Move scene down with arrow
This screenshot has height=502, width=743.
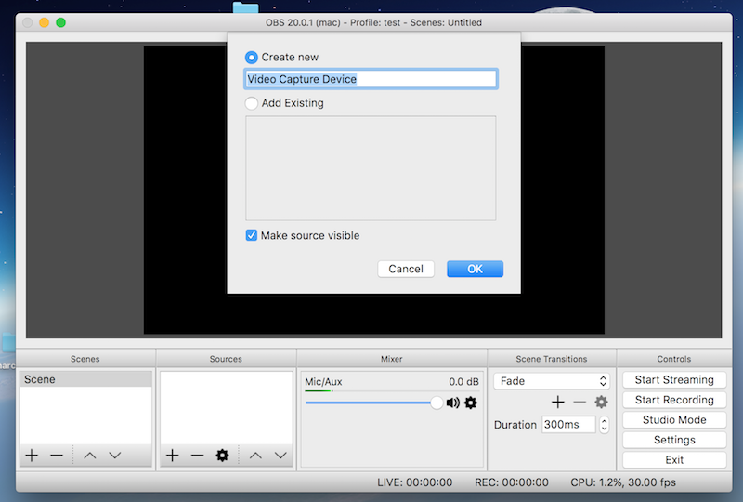click(x=114, y=456)
